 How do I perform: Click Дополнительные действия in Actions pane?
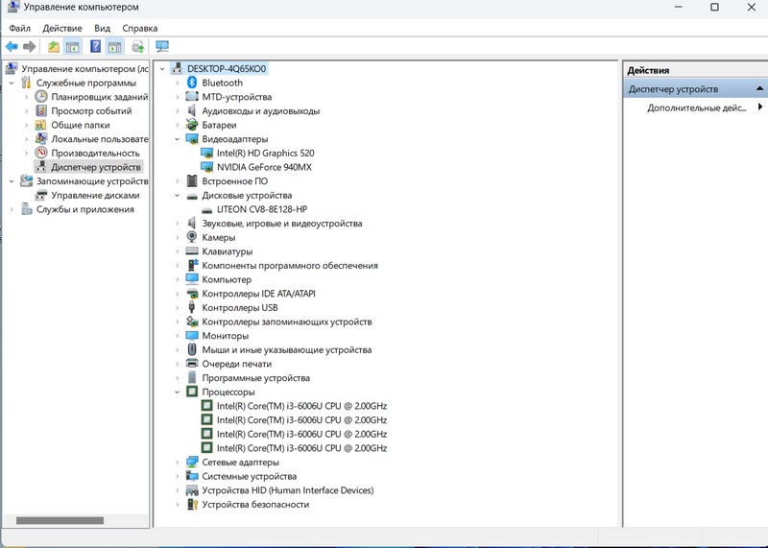(696, 107)
